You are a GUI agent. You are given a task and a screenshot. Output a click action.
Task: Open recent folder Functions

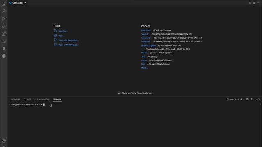[x=146, y=31]
